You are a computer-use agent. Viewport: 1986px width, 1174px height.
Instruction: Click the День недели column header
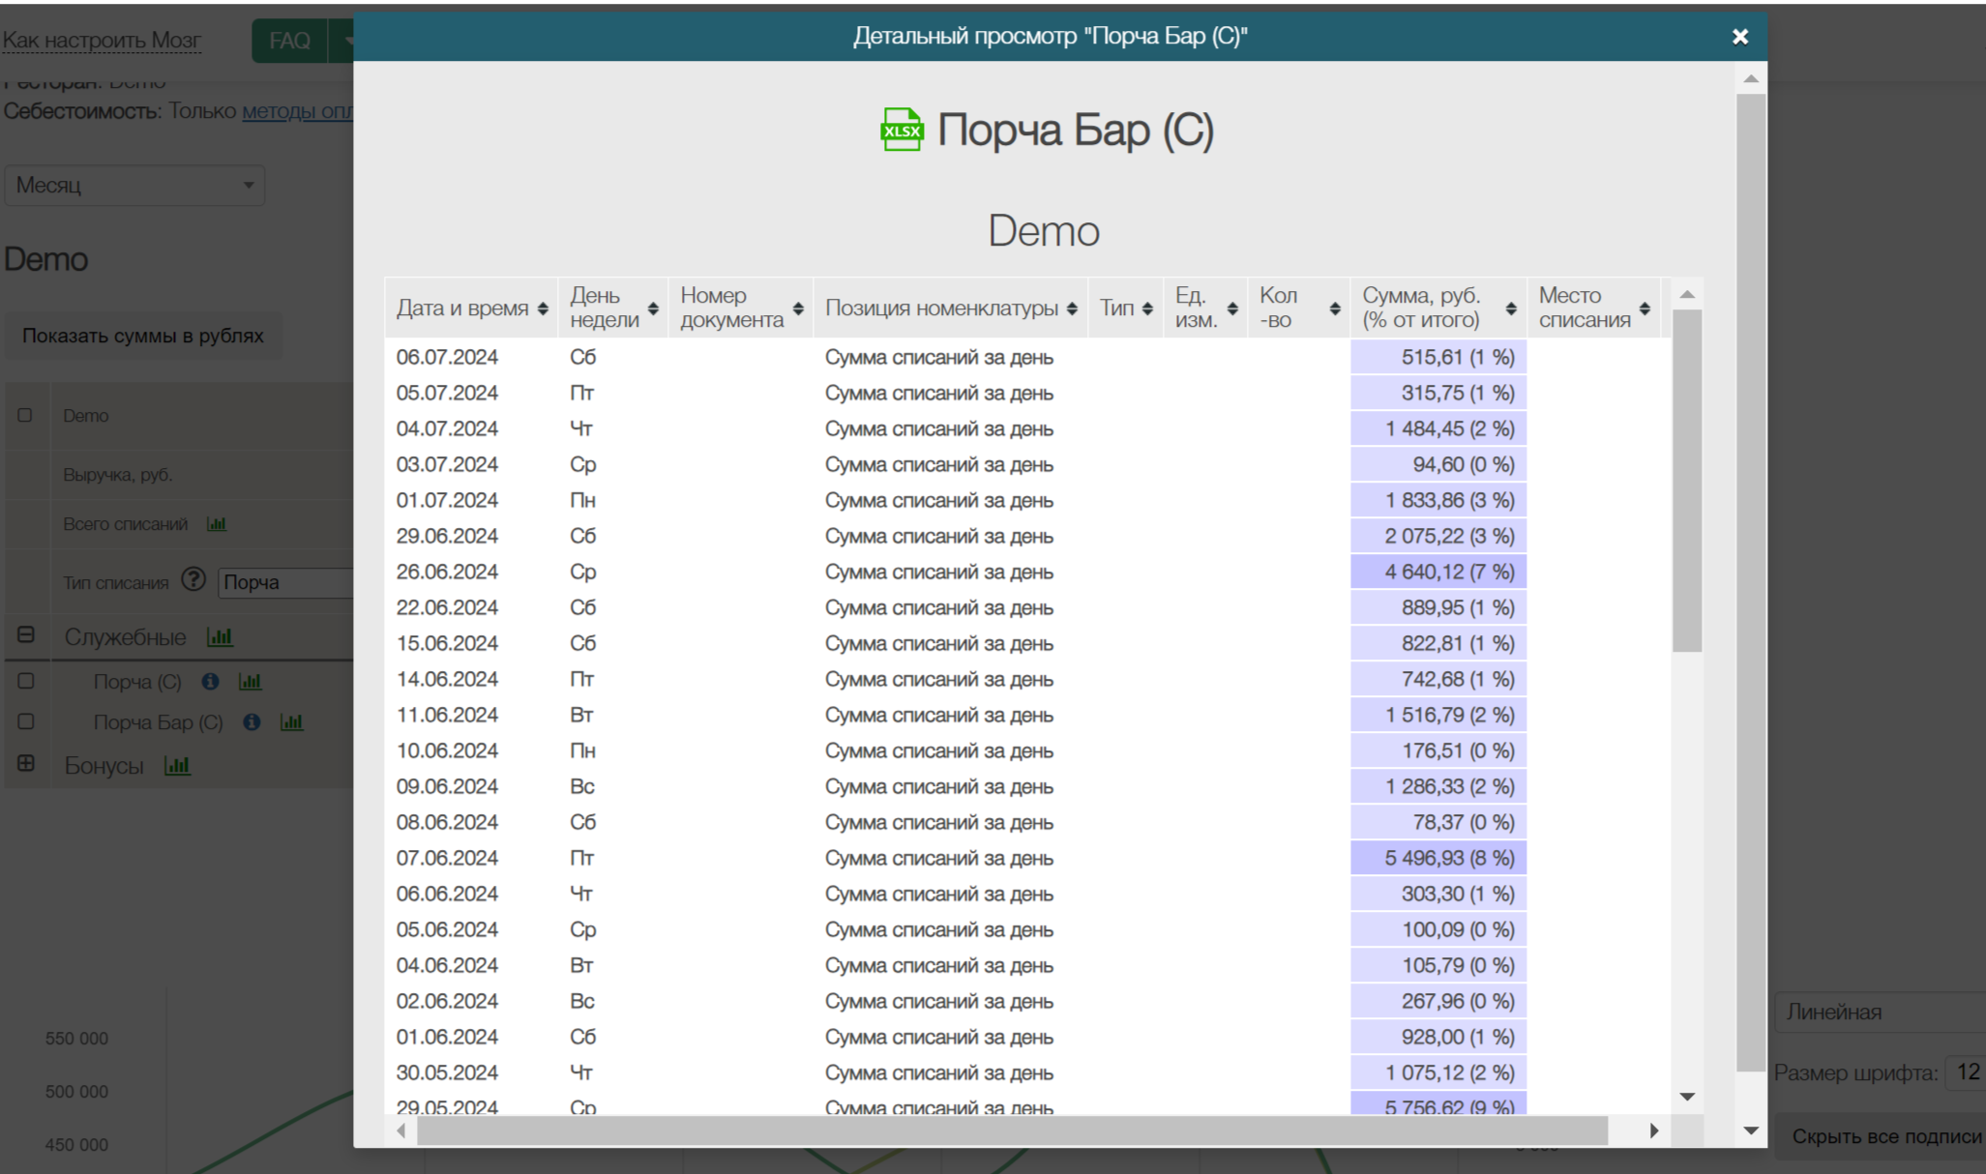pyautogui.click(x=604, y=308)
